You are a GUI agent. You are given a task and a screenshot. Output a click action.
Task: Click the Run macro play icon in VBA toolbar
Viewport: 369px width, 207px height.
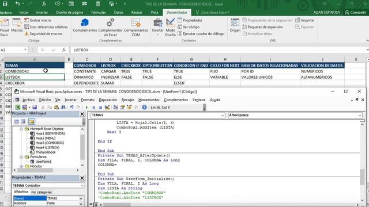tap(86, 108)
